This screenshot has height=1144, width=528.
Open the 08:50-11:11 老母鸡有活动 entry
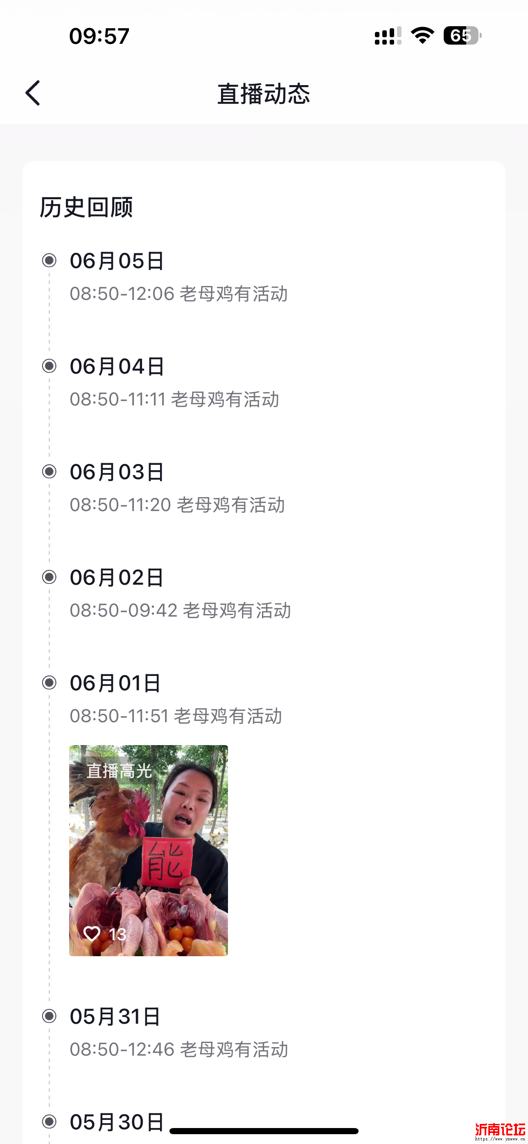[x=175, y=399]
